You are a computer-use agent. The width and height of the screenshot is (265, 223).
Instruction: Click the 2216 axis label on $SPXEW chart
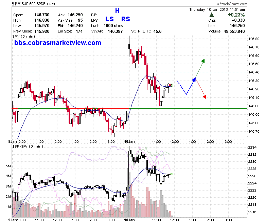tap(252, 212)
